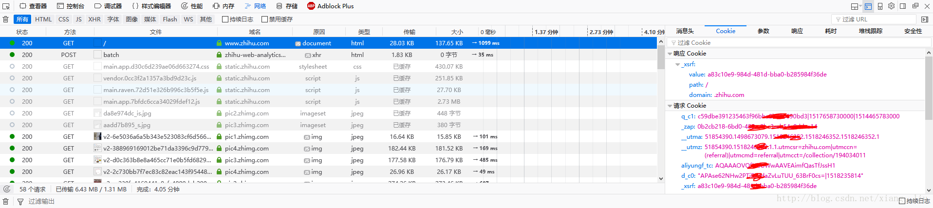This screenshot has width=933, height=208.
Task: Open the 响应 response tab
Action: coord(797,31)
